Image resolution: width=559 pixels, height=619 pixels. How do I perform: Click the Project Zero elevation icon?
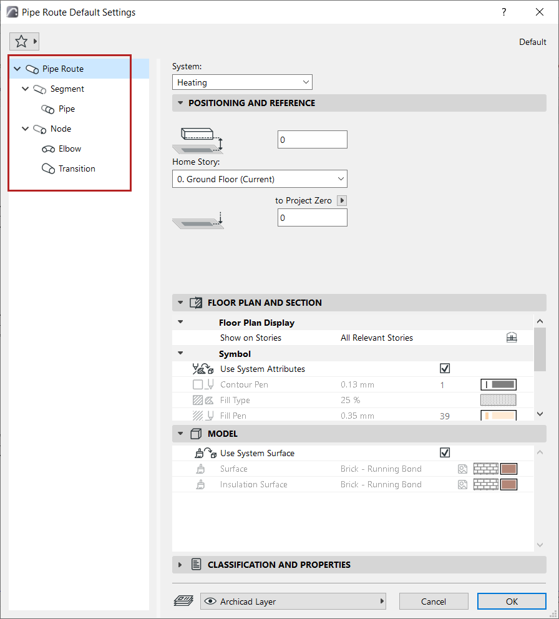point(198,220)
